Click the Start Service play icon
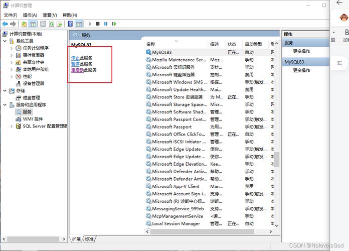This screenshot has width=349, height=251. (x=90, y=24)
